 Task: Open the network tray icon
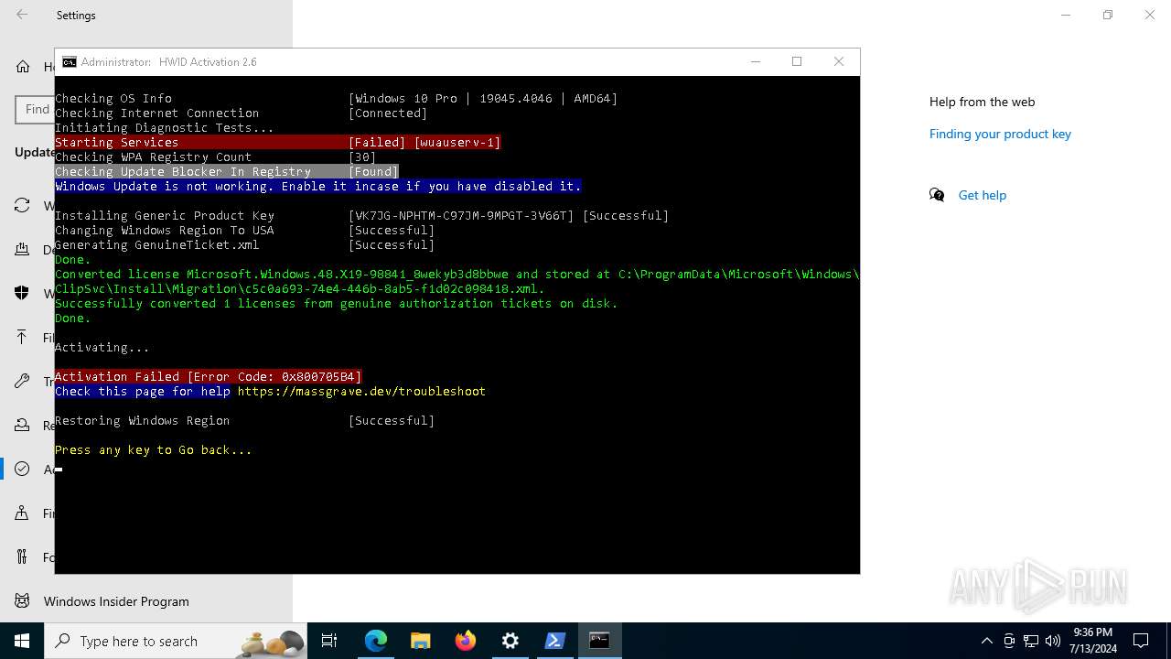pos(1031,641)
